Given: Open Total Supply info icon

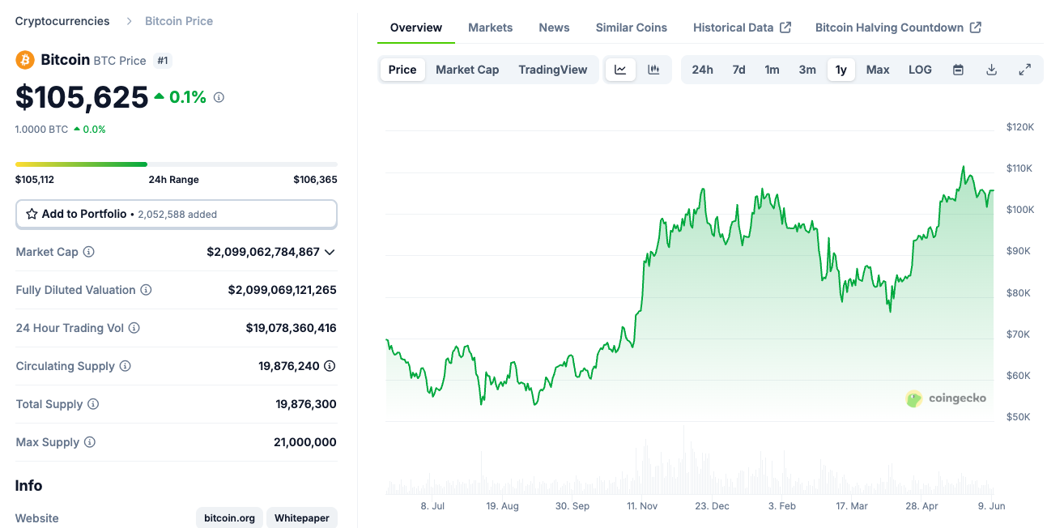Looking at the screenshot, I should point(93,404).
